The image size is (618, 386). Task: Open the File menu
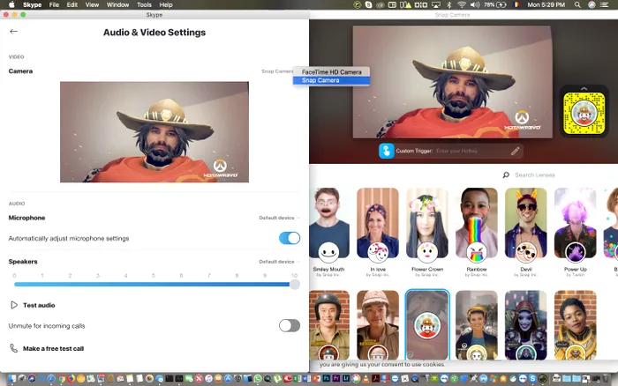(54, 4)
